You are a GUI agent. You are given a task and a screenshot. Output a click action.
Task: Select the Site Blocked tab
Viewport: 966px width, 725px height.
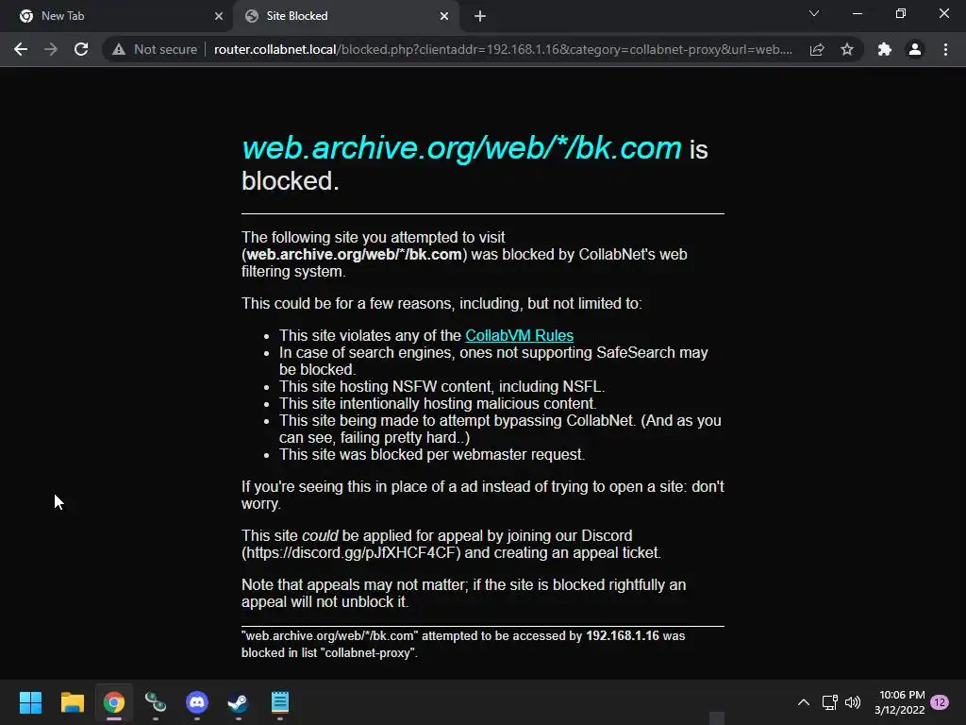(x=345, y=16)
